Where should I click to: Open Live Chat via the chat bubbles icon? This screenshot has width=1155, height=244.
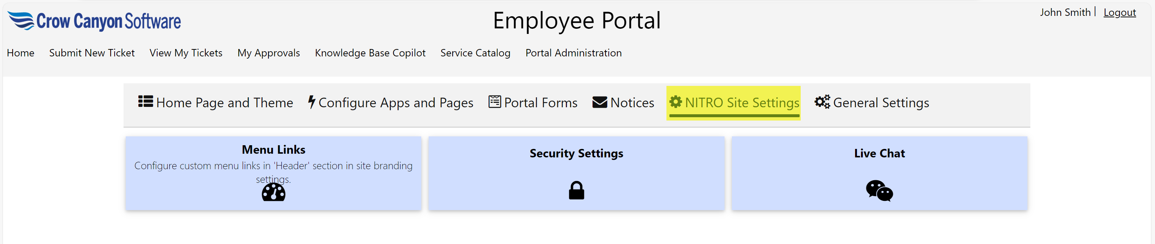(878, 192)
